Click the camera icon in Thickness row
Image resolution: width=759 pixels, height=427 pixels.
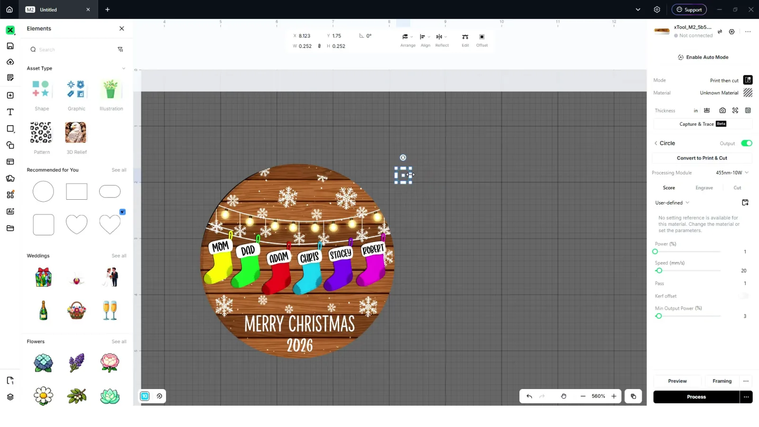coord(722,111)
